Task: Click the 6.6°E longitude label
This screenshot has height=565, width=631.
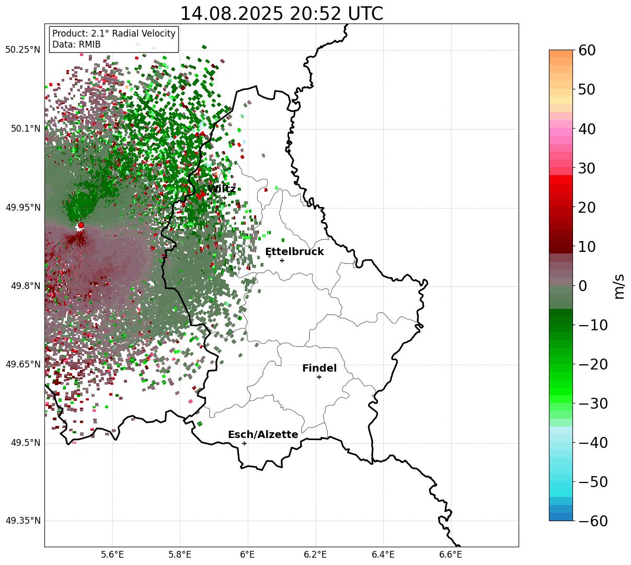Action: coord(450,555)
